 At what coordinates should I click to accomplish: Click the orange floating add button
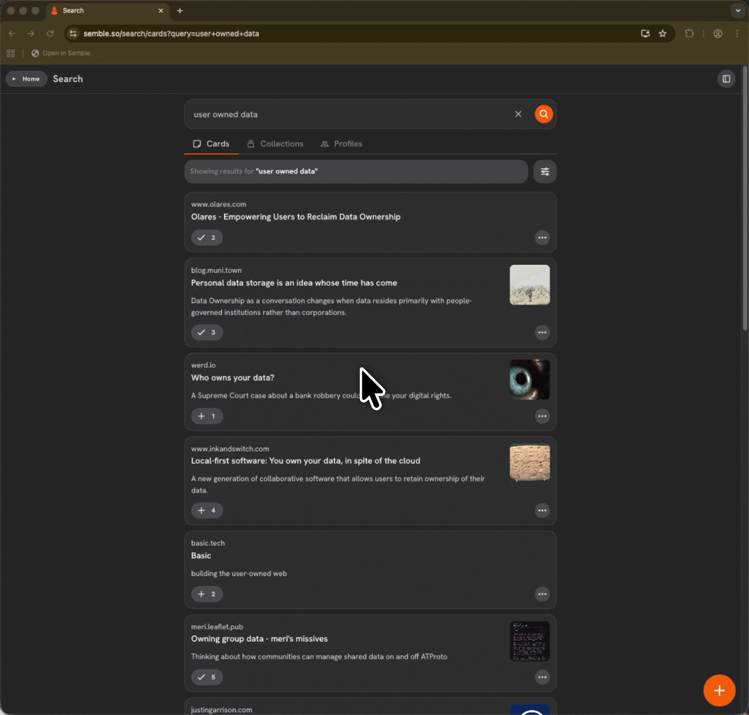click(x=719, y=691)
